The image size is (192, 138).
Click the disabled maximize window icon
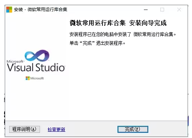(x=162, y=10)
